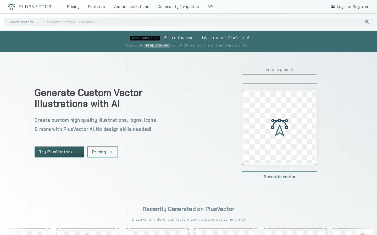Image resolution: width=377 pixels, height=235 pixels.
Task: Select Vector Illustrations in the navigation bar
Action: coord(131,7)
